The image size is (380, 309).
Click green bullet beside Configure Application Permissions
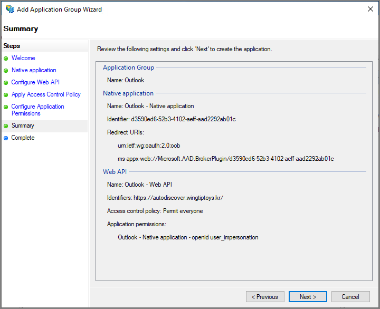pyautogui.click(x=6, y=107)
